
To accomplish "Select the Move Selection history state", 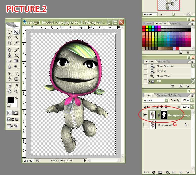I will (167, 66).
